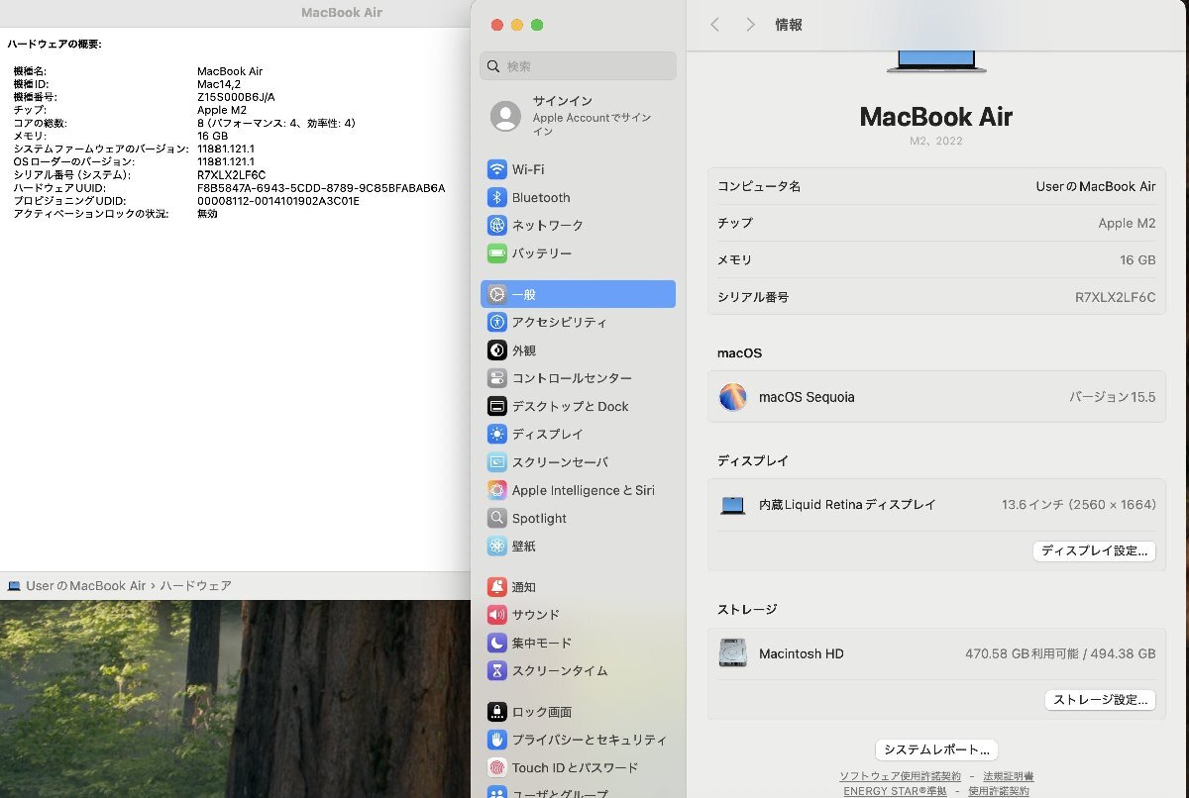Image resolution: width=1189 pixels, height=798 pixels.
Task: Click the コアの総数 value in report
Action: click(276, 123)
